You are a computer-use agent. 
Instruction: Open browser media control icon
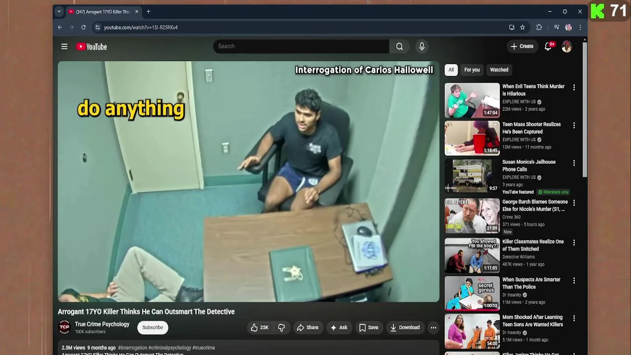pos(557,27)
